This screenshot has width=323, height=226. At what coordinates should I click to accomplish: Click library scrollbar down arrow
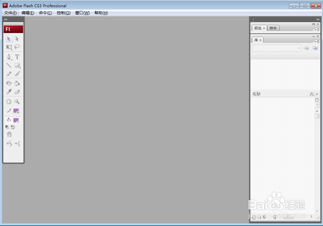pyautogui.click(x=317, y=211)
